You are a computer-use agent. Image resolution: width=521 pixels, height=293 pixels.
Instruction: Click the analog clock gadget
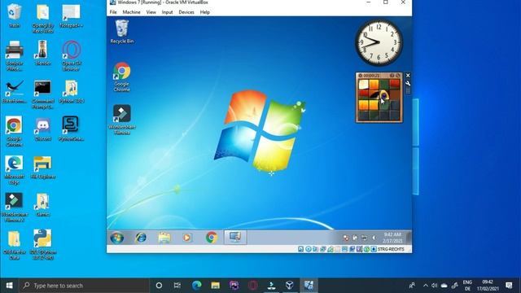[379, 42]
